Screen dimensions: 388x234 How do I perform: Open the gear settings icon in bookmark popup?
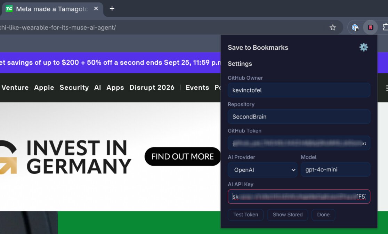click(x=364, y=47)
